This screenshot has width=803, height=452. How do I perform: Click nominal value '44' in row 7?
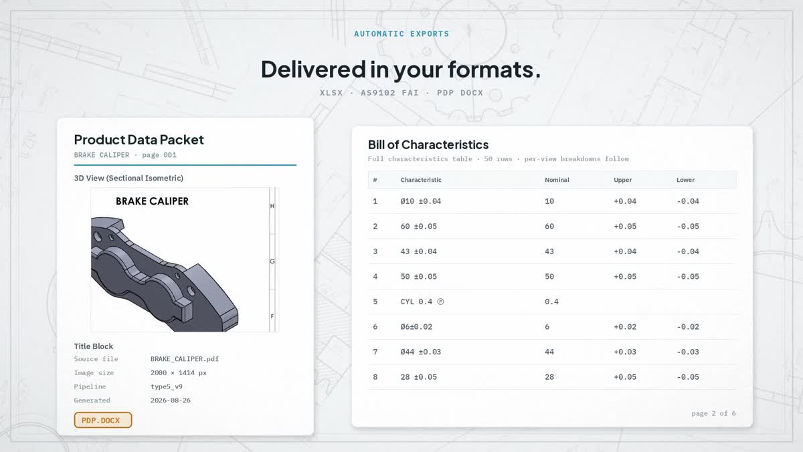[549, 352]
